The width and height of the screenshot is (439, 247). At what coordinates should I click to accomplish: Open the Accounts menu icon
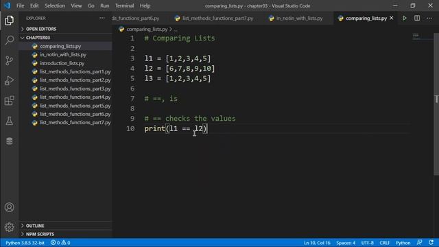[x=9, y=207]
